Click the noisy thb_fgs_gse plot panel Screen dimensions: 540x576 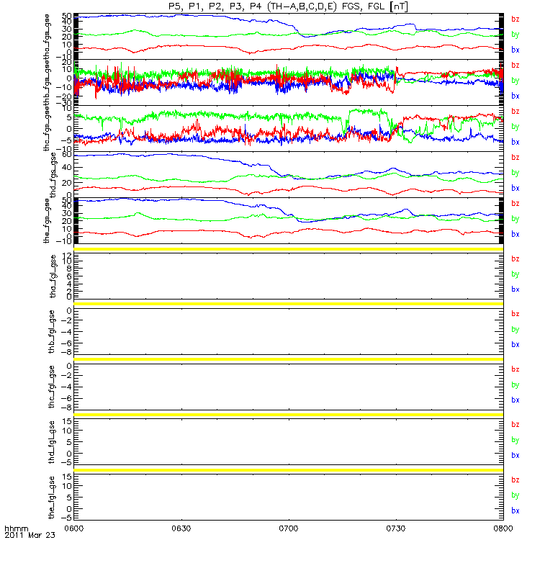point(289,82)
